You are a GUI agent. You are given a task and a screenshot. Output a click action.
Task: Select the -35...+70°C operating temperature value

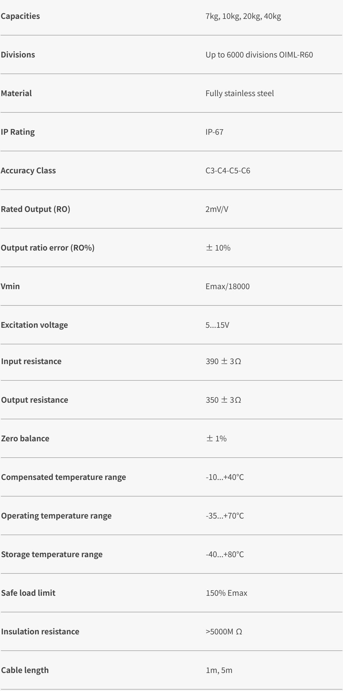point(224,516)
